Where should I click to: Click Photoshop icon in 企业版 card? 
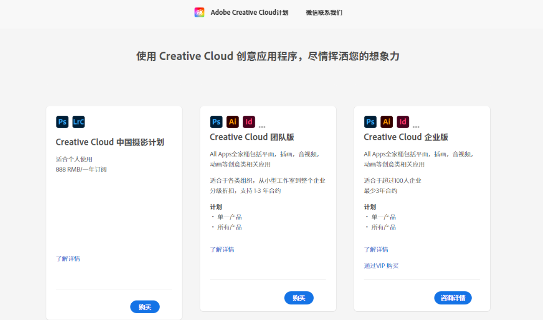click(370, 122)
